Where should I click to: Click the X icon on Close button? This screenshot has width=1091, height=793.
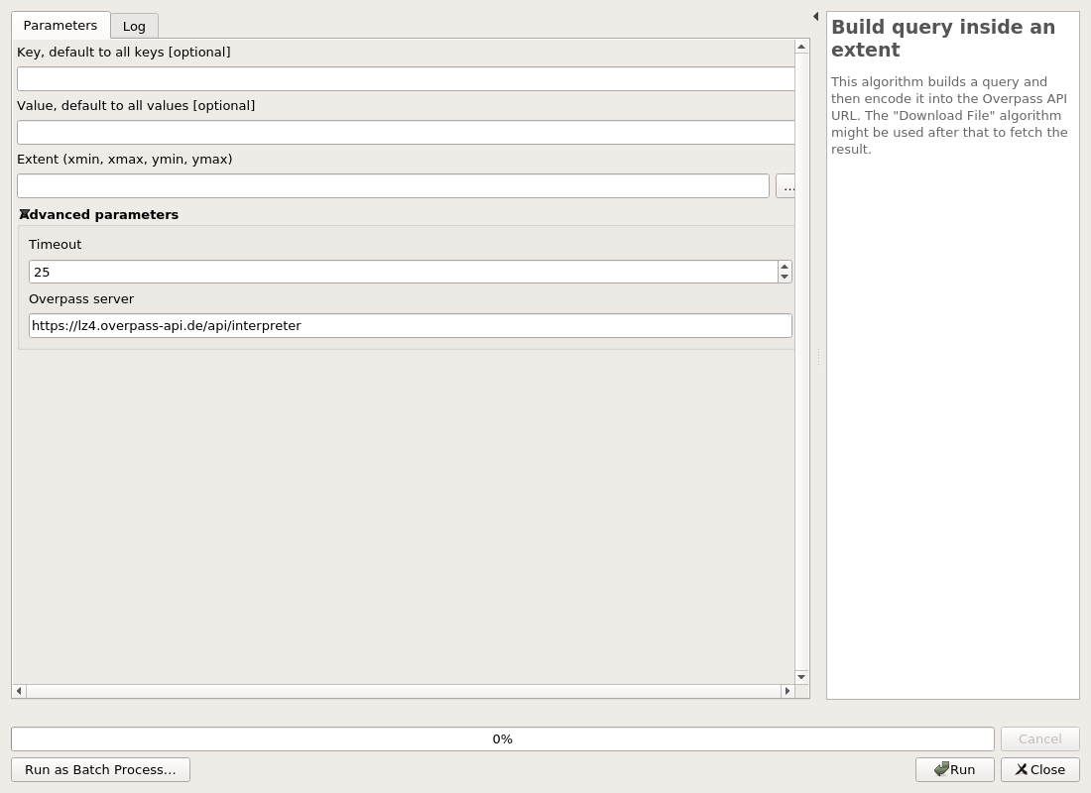[1022, 769]
